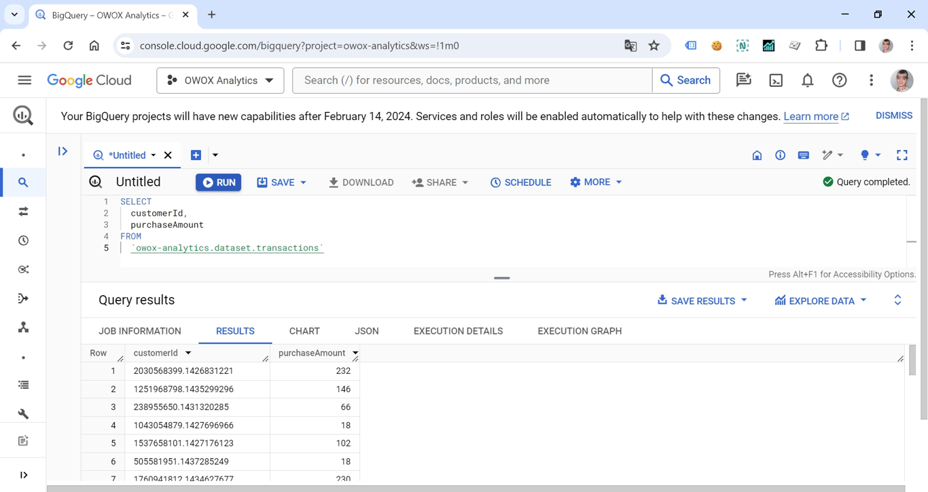Open SQL workspace search icon in sidebar
Screen dimensions: 928x492
23,183
